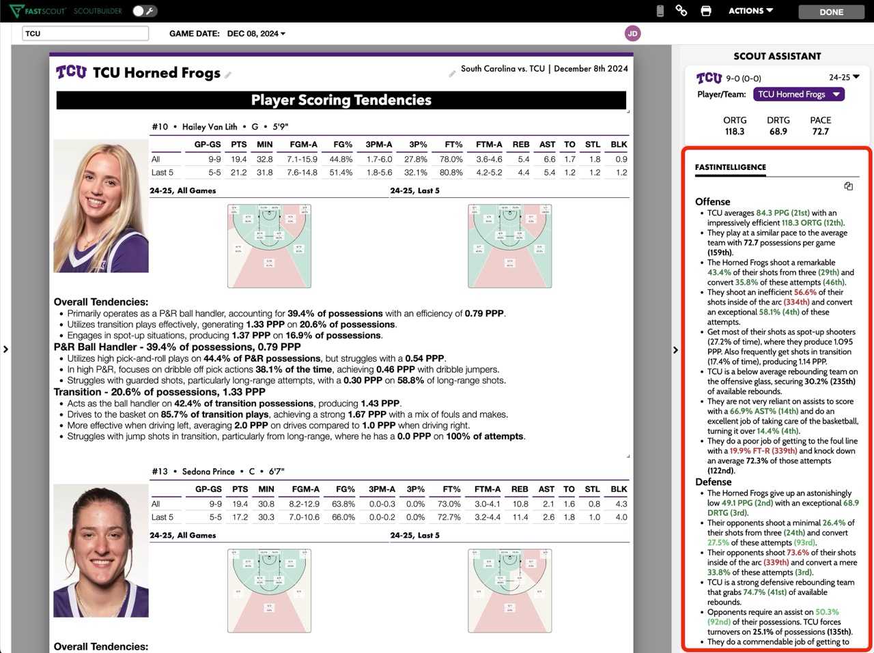The height and width of the screenshot is (653, 874).
Task: Select "P&R Ball Handler - 39.4% of possessions" heading
Action: click(x=177, y=347)
